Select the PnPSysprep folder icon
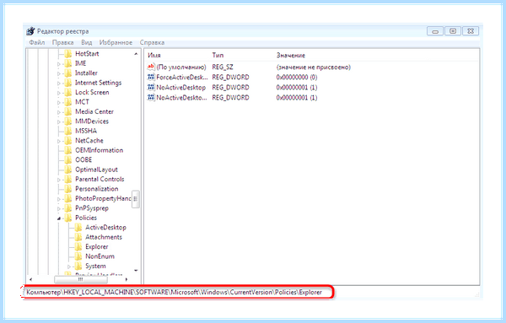Screen dimensions: 506x323 (x=68, y=208)
